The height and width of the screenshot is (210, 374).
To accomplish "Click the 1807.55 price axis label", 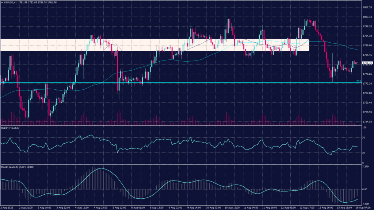I will point(367,7).
